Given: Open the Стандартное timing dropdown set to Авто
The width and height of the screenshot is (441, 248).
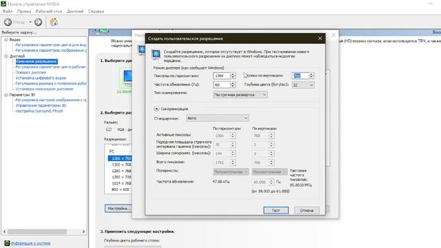Looking at the screenshot, I should (x=218, y=118).
